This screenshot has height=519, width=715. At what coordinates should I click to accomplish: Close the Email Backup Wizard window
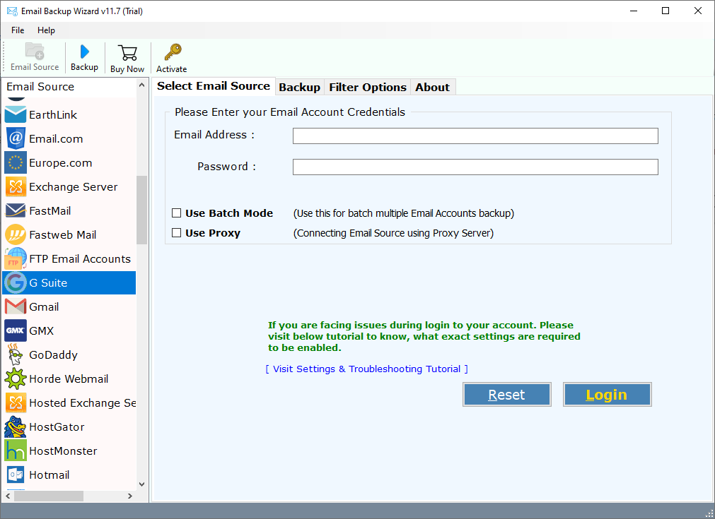[697, 11]
